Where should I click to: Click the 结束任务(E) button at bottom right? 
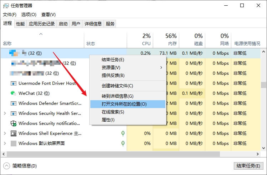(x=248, y=166)
